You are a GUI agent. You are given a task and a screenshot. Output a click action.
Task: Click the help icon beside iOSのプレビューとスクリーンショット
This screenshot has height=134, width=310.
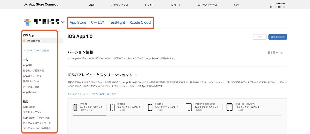pos(136,75)
